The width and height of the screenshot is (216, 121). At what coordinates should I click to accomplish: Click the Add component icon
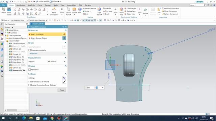(159, 10)
